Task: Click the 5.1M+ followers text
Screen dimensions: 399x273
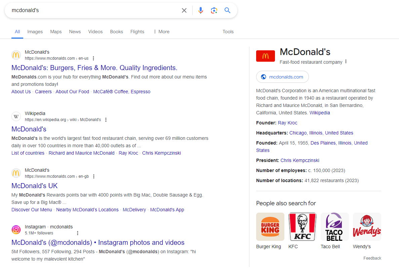Action: [x=39, y=233]
